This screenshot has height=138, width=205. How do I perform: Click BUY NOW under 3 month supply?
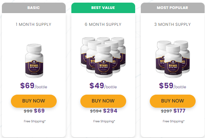(x=173, y=101)
